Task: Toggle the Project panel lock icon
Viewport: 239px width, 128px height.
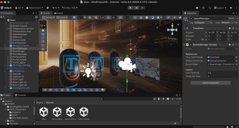Action: pos(177,95)
